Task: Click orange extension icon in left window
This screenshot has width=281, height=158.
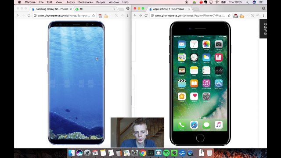Action: click(x=106, y=16)
